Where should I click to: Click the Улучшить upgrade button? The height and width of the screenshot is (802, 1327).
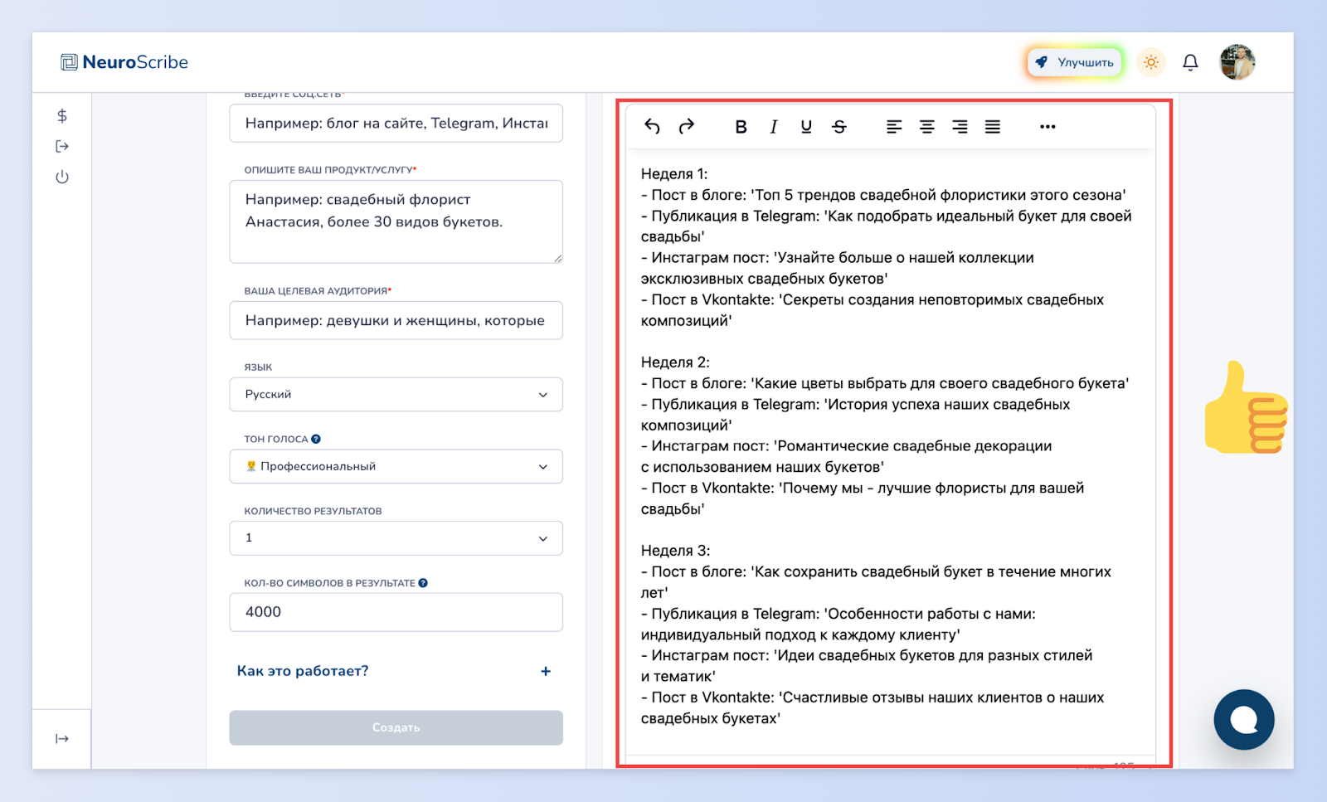pyautogui.click(x=1074, y=62)
